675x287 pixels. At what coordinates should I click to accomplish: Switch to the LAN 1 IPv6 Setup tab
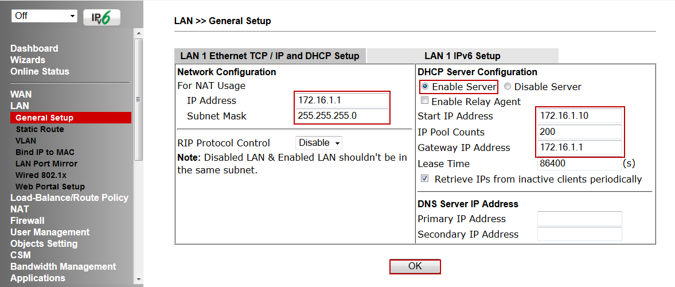(x=462, y=56)
